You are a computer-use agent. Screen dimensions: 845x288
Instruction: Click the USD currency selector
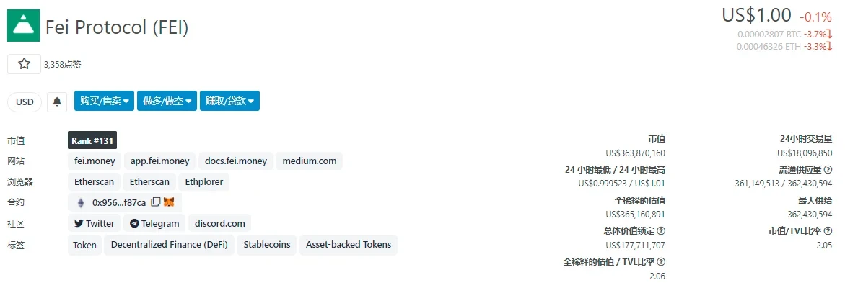(25, 102)
